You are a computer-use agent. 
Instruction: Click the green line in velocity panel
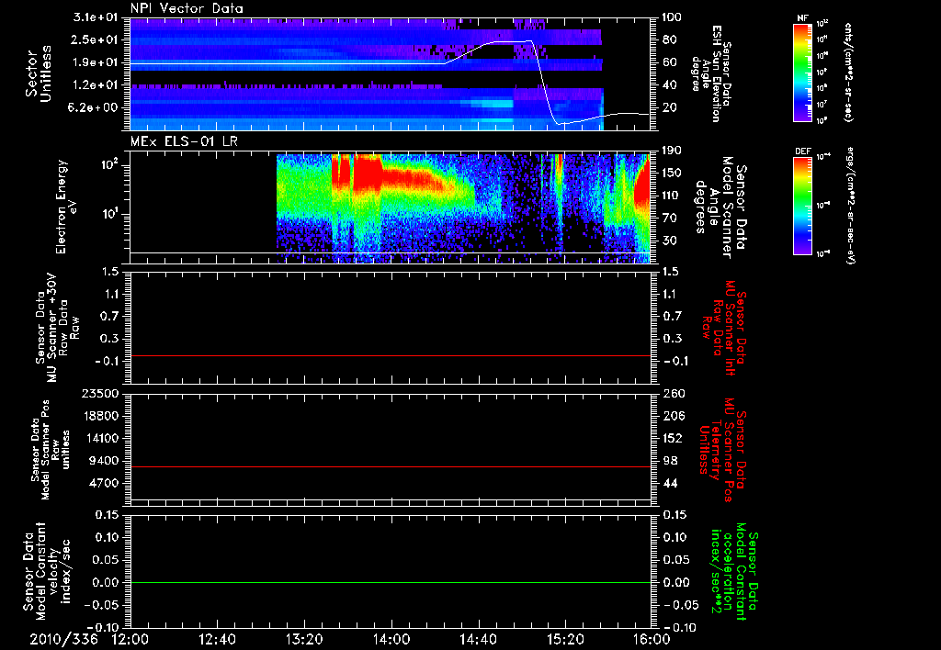pyautogui.click(x=390, y=582)
